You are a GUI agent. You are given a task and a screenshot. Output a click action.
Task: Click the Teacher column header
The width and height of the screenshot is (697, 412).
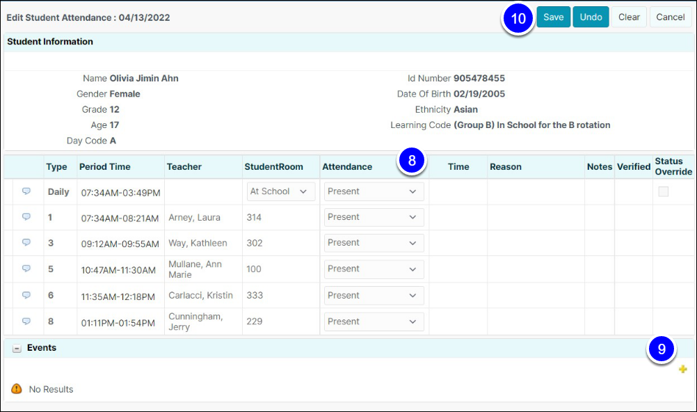click(184, 167)
